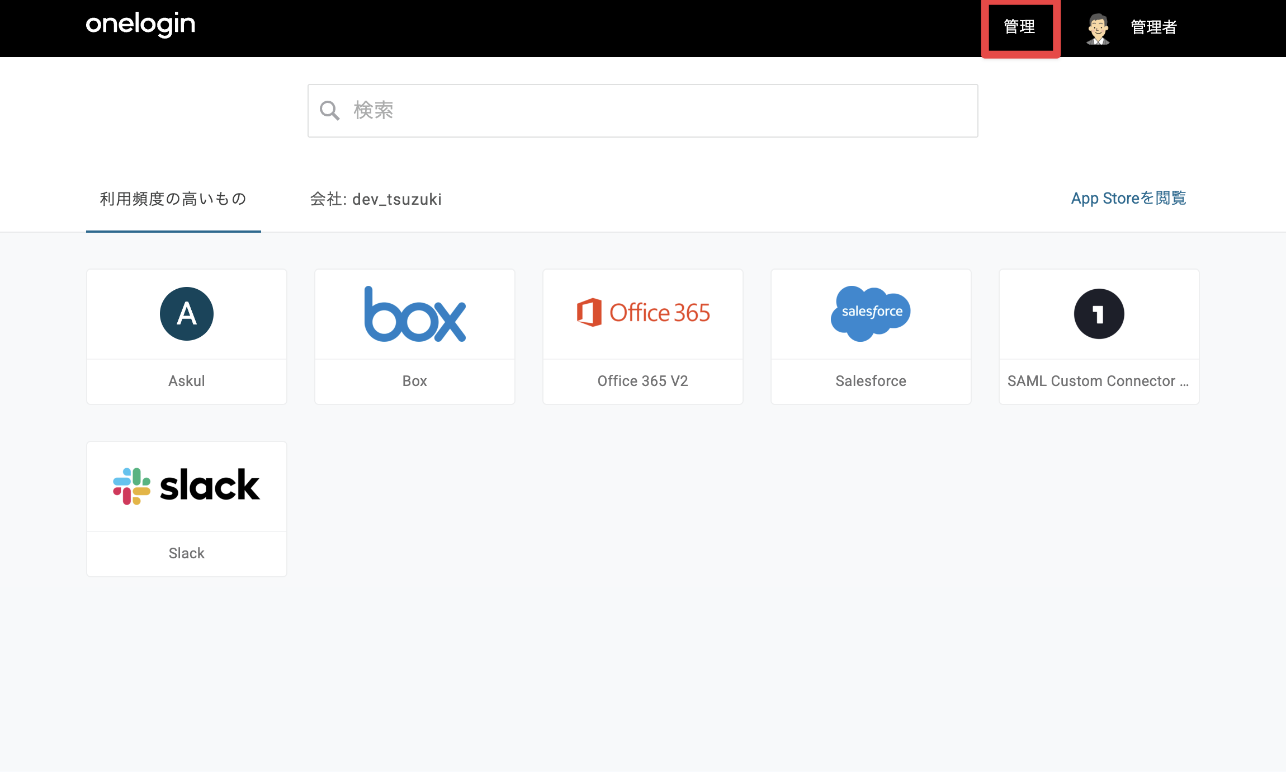The height and width of the screenshot is (772, 1286).
Task: Open the 管理者 user menu
Action: coord(1154,27)
